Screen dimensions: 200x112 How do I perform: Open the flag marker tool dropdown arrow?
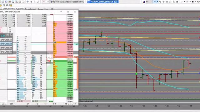(x=196, y=2)
